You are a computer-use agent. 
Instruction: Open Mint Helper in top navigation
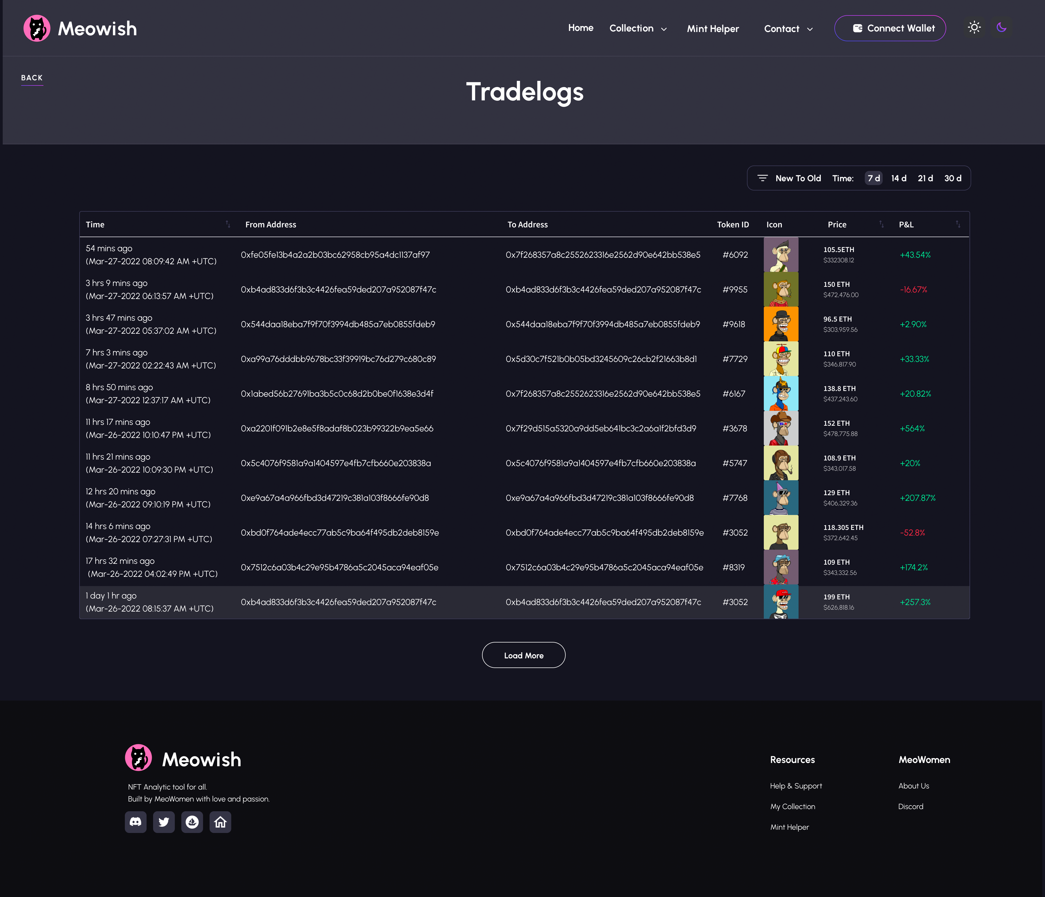click(x=713, y=29)
